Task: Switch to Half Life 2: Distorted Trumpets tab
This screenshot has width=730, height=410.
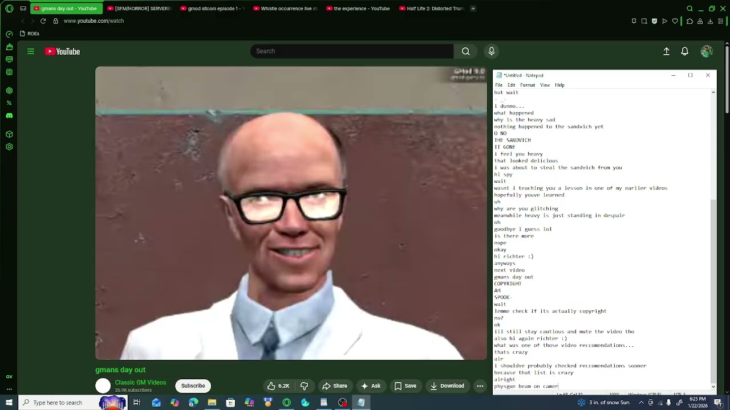Action: click(432, 9)
